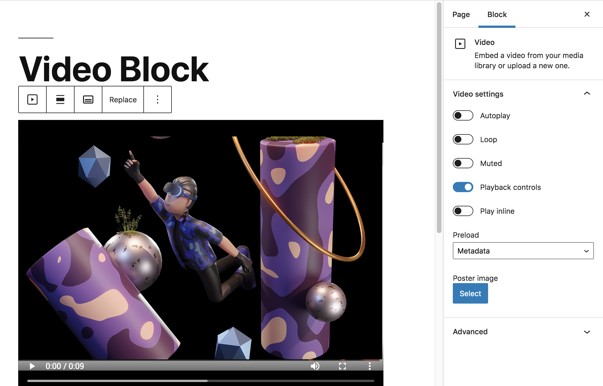
Task: Open the text tracks captions button
Action: (88, 99)
